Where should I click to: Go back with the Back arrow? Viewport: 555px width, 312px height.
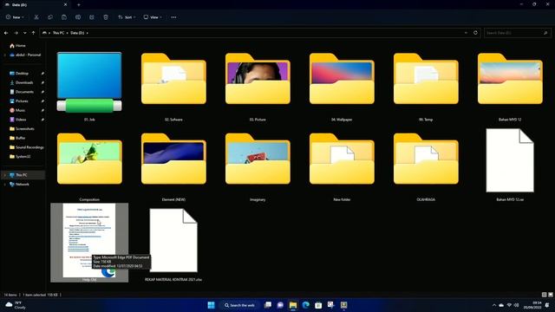pos(6,33)
